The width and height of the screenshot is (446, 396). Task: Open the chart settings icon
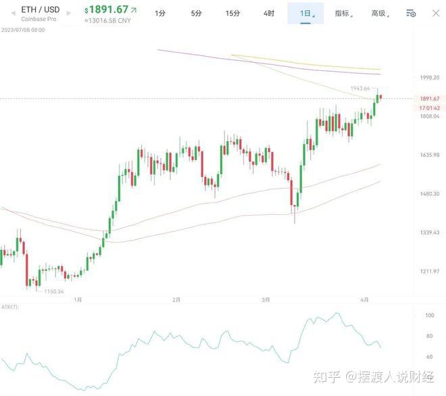coord(411,13)
